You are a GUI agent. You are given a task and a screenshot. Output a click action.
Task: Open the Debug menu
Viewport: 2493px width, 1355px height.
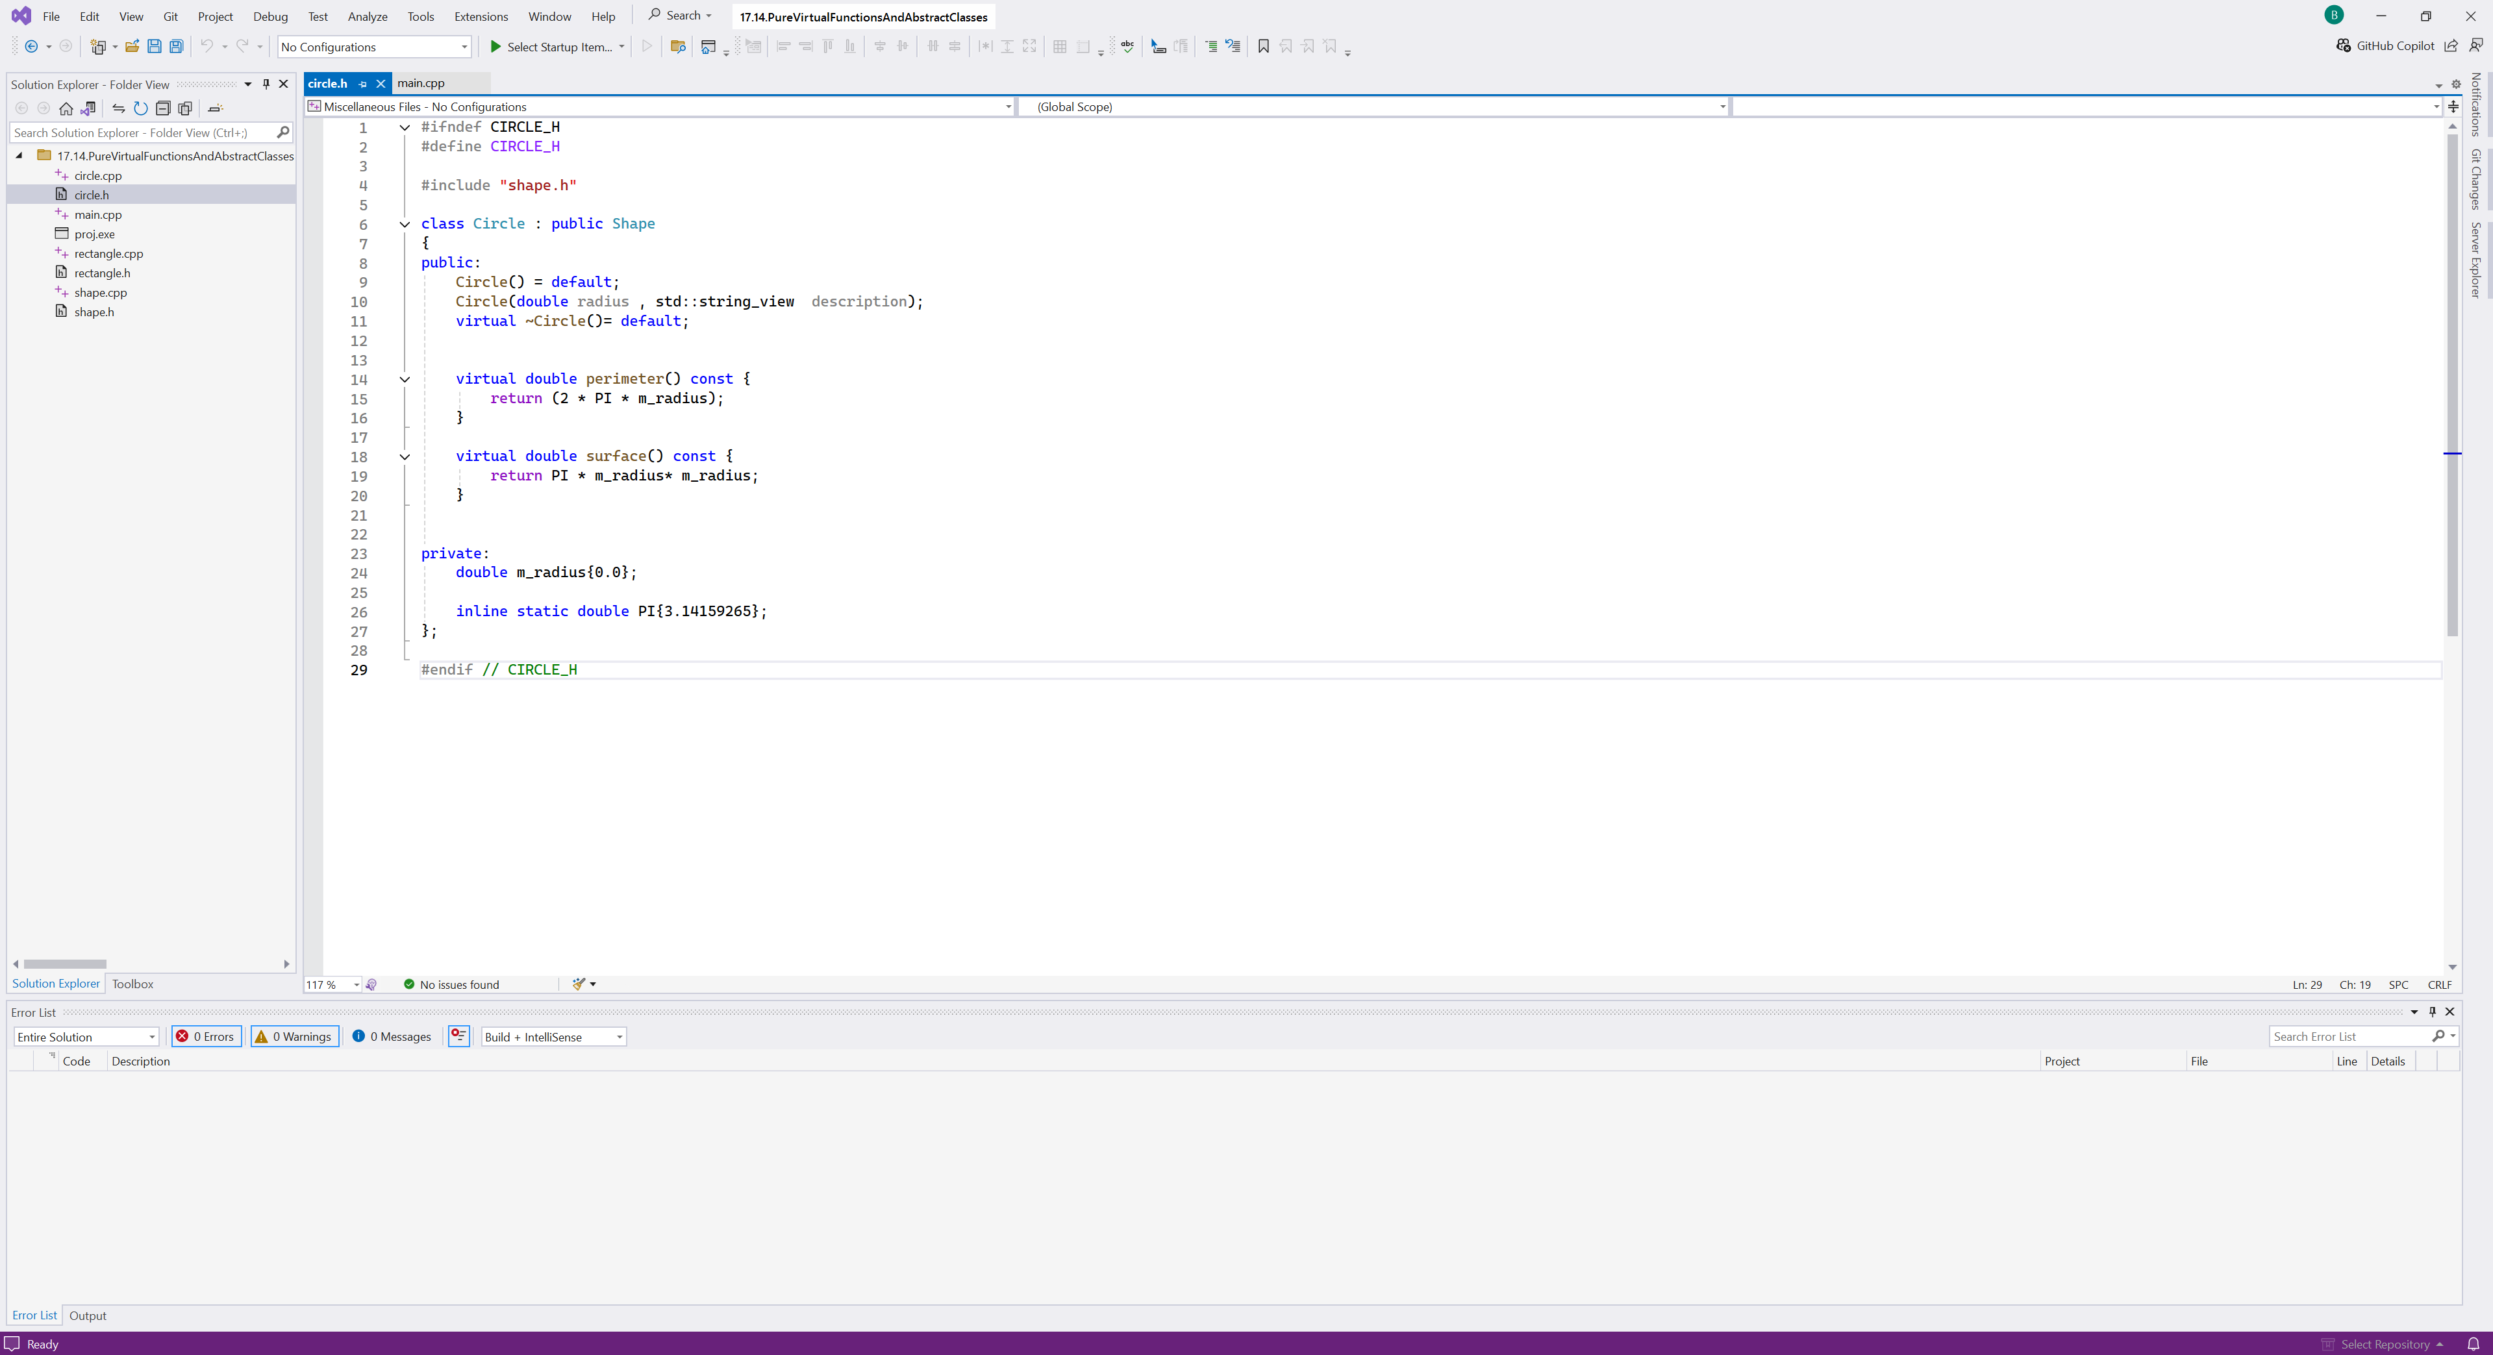pyautogui.click(x=270, y=16)
